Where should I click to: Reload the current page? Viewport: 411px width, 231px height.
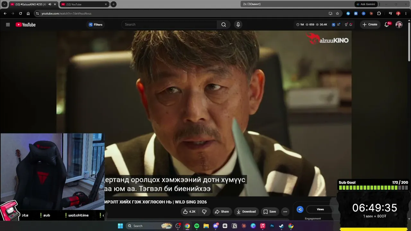pyautogui.click(x=21, y=13)
